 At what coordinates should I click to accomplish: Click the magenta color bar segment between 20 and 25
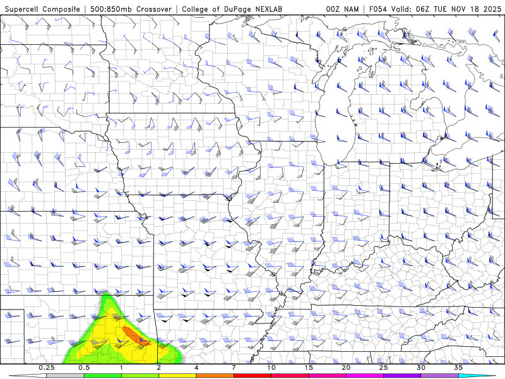pos(365,376)
